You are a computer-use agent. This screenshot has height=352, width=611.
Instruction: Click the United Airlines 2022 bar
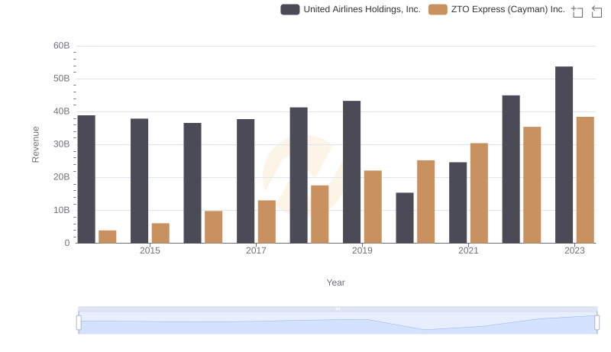coord(511,170)
